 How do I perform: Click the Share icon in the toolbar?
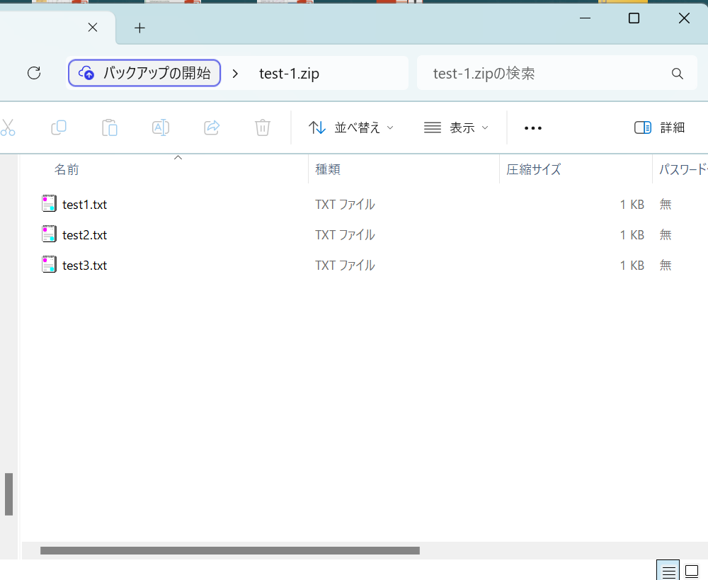tap(212, 128)
